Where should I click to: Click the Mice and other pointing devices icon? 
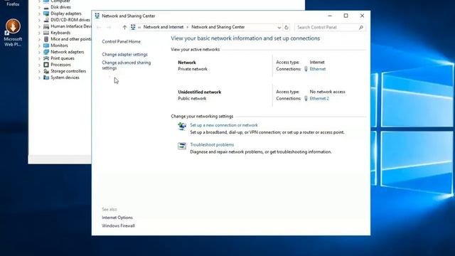pos(46,39)
